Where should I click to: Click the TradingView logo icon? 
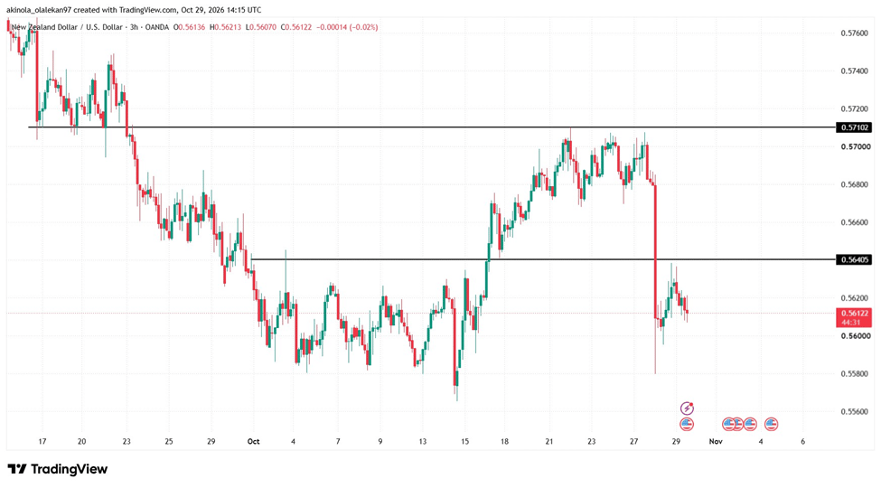(x=17, y=469)
